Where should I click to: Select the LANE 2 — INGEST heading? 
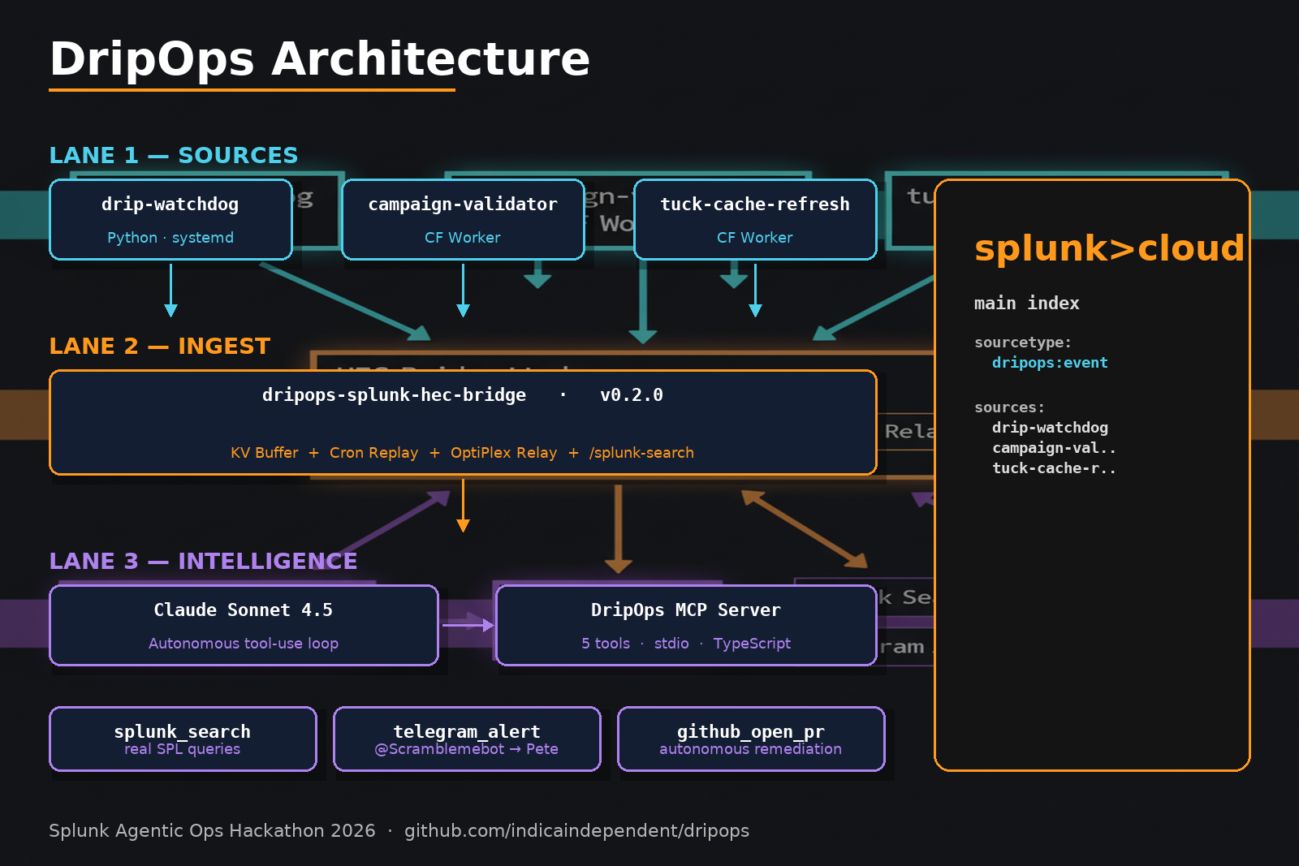[160, 346]
